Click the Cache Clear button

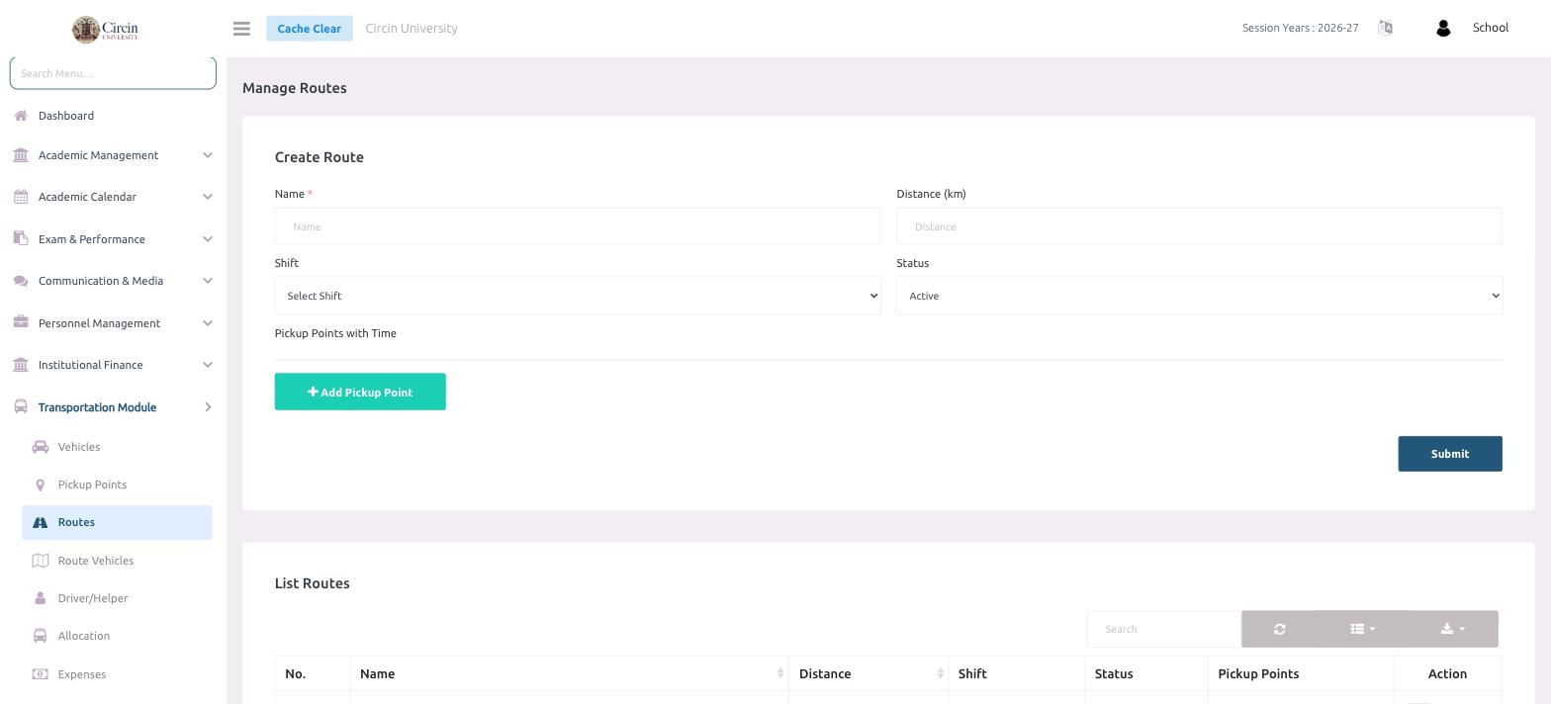pos(310,28)
